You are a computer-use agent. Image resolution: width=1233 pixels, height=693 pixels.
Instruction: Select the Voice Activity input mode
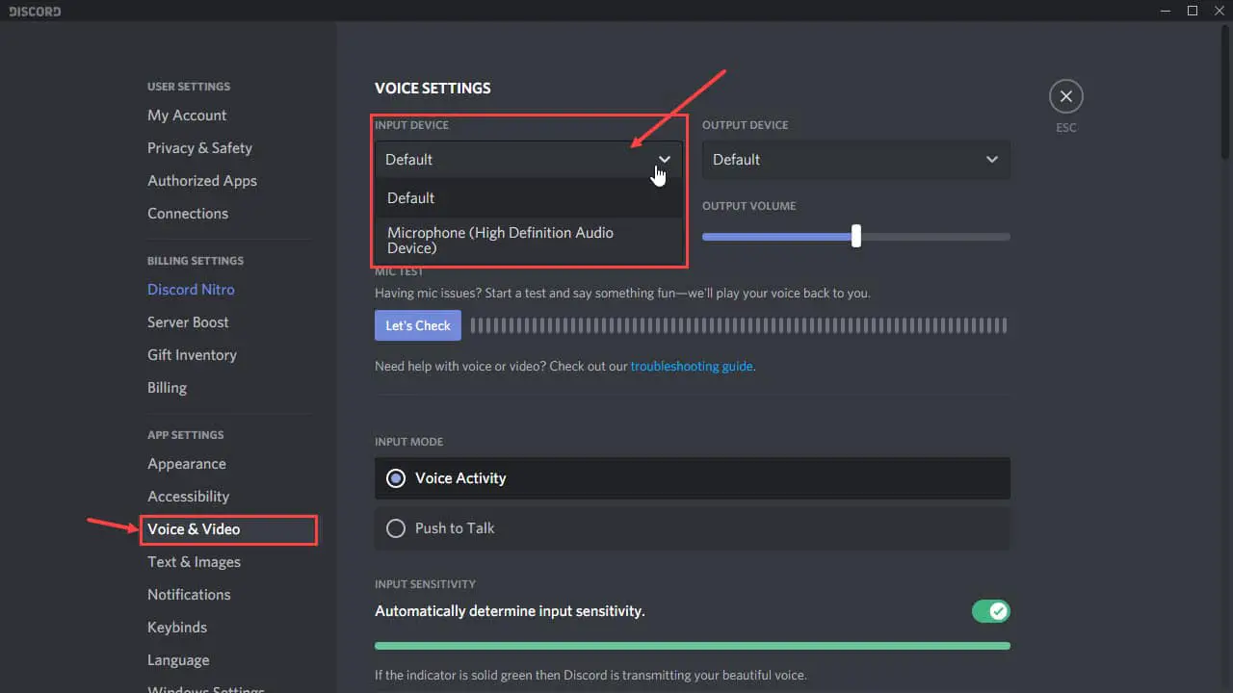pos(692,478)
